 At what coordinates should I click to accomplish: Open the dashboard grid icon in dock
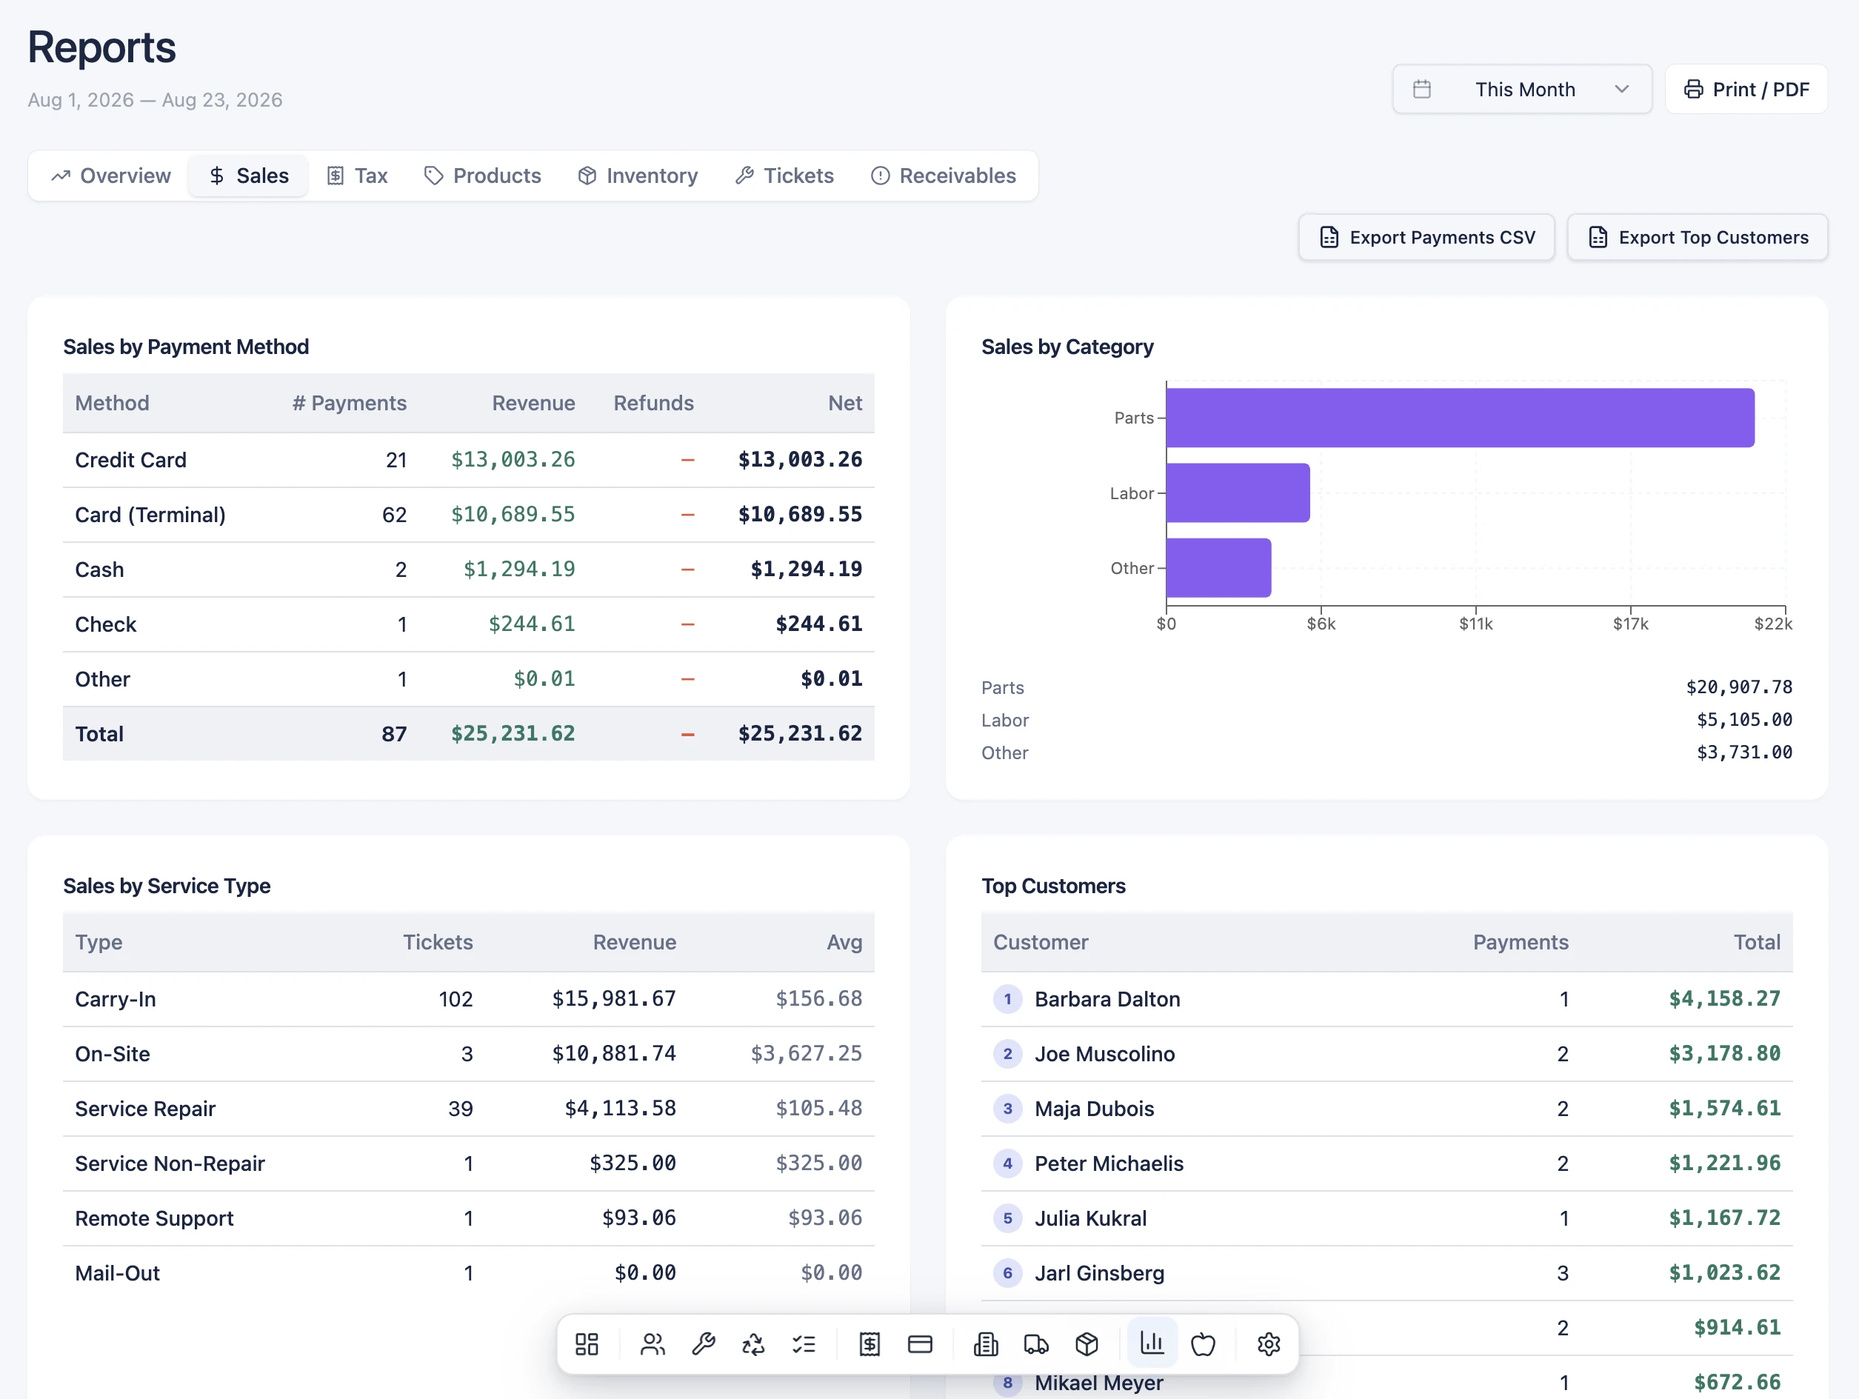tap(587, 1344)
